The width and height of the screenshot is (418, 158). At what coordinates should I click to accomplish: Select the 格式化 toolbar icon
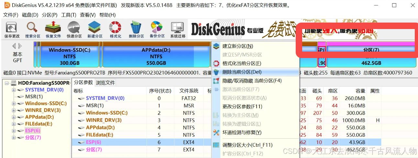coord(115,30)
